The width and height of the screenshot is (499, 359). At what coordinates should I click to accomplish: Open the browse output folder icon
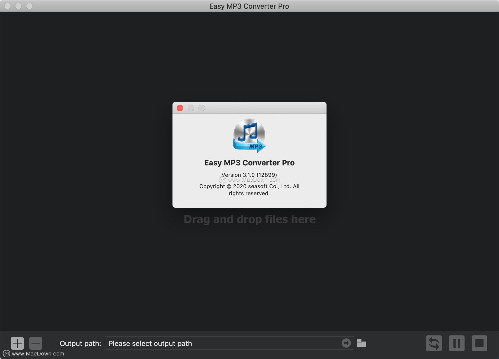pyautogui.click(x=361, y=343)
